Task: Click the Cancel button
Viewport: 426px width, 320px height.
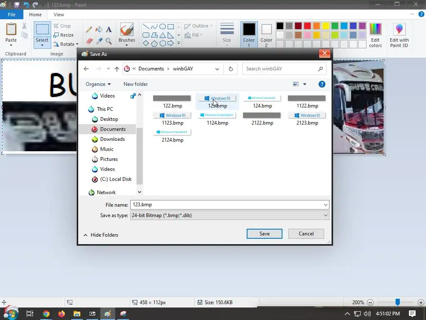Action: coord(306,234)
